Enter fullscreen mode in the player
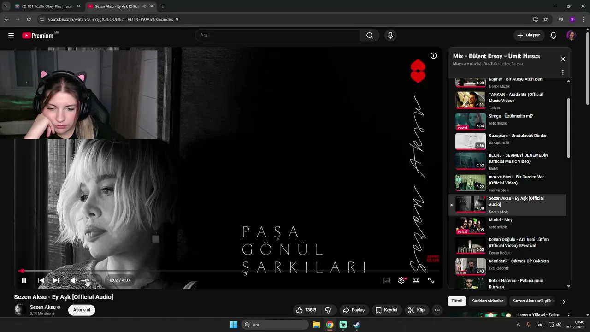590x332 pixels. 431,280
